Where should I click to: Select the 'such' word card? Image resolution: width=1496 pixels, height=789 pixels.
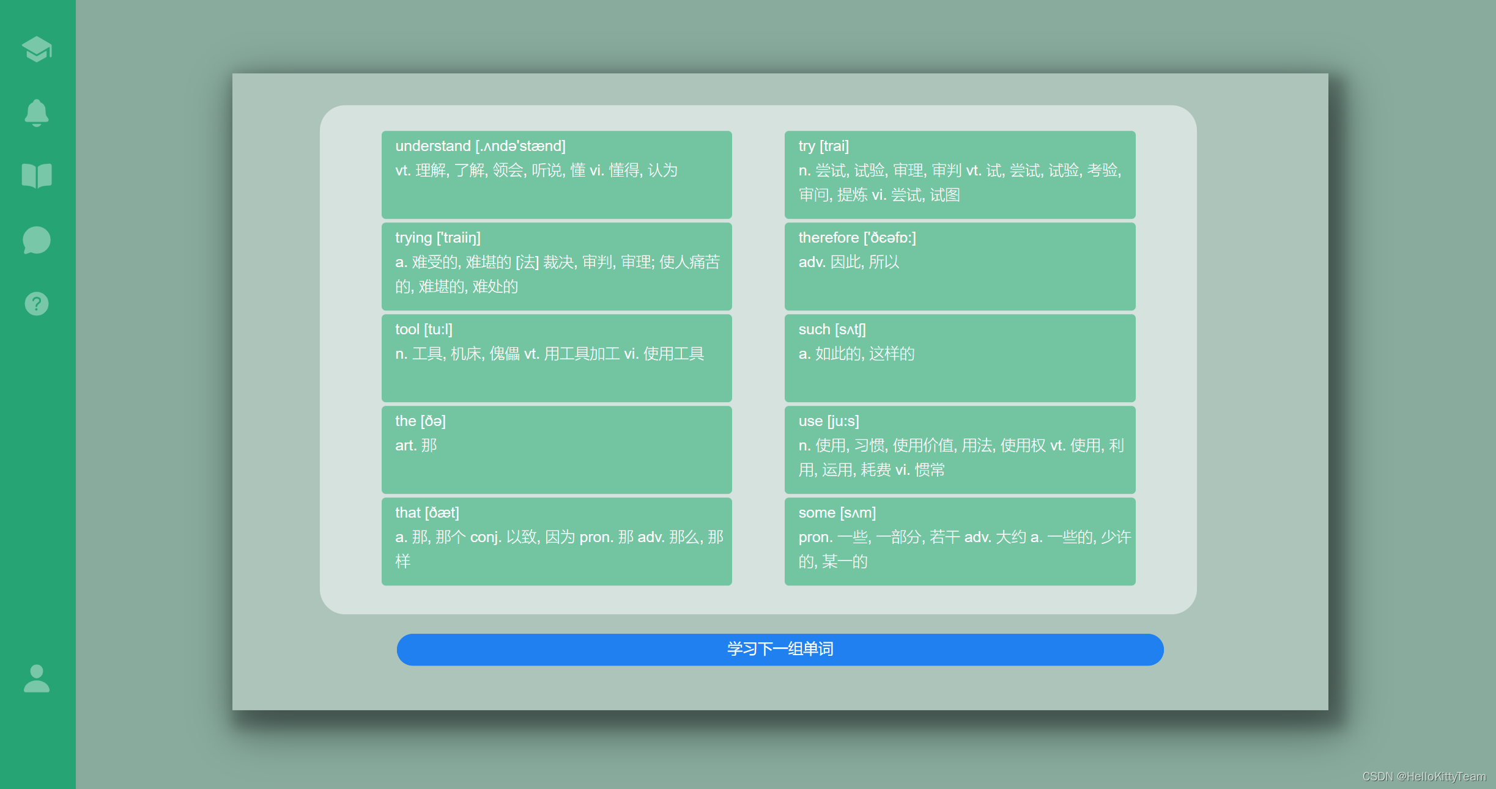click(x=960, y=358)
